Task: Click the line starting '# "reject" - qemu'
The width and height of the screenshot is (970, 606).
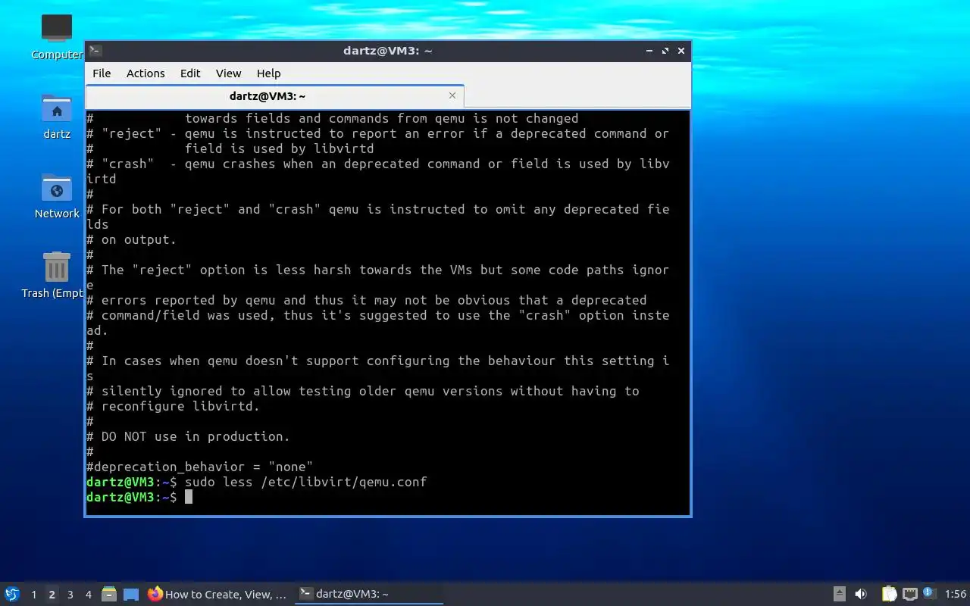Action: [377, 133]
